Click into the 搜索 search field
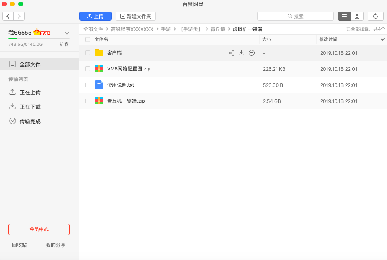 coord(296,16)
